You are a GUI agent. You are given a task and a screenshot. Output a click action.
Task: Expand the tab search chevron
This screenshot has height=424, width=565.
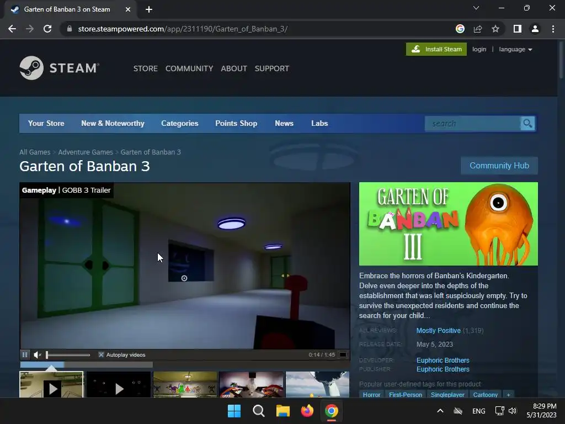[476, 8]
